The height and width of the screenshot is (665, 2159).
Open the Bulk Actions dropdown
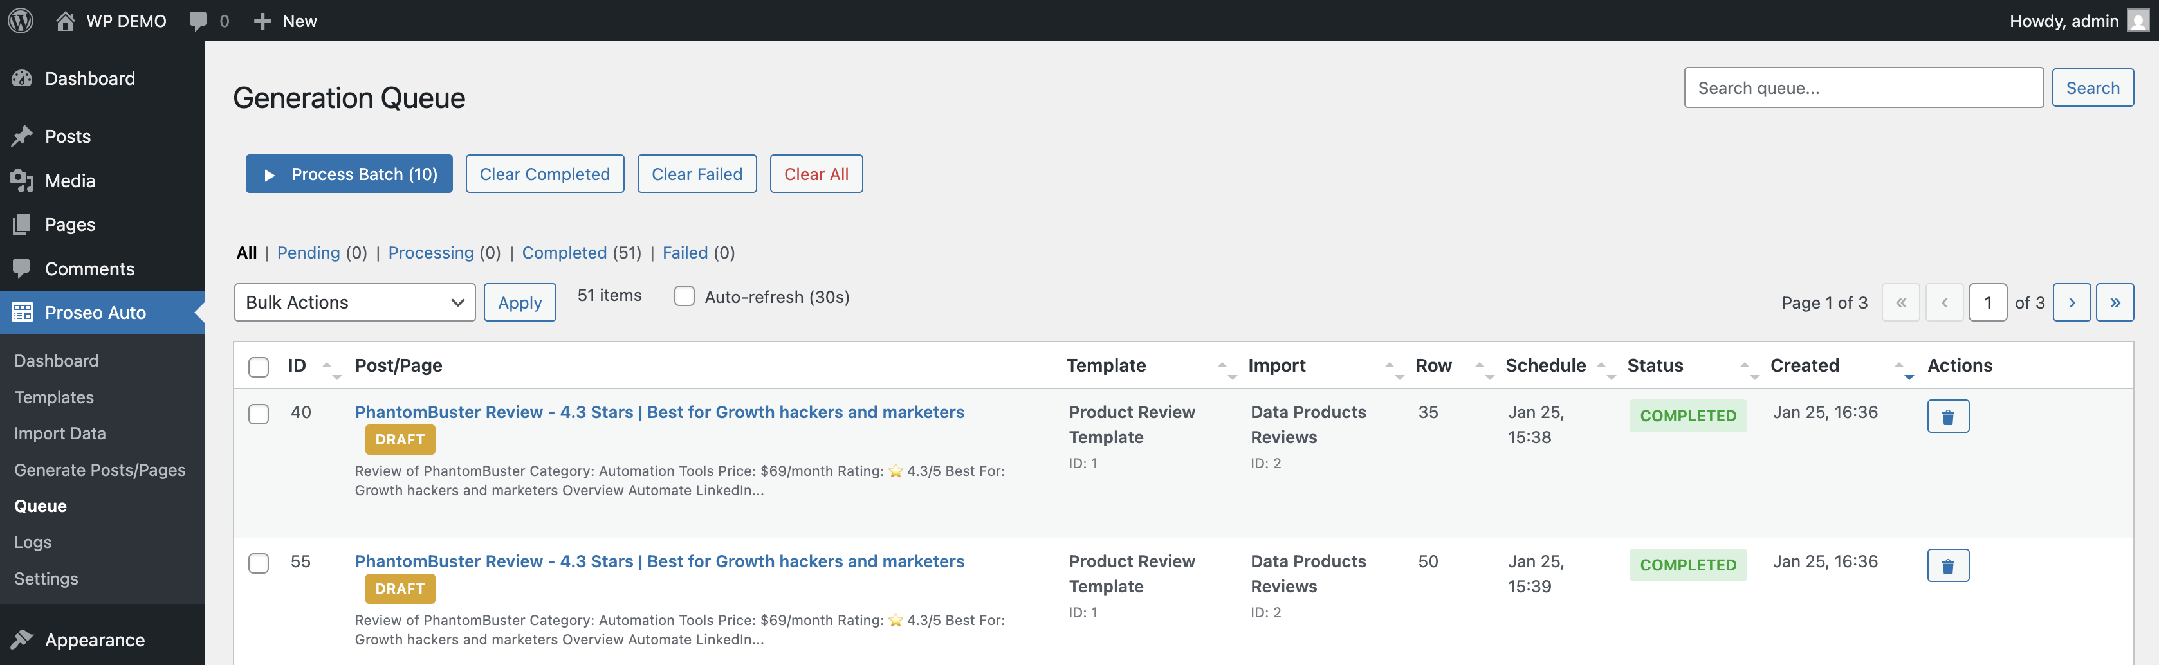pos(354,302)
